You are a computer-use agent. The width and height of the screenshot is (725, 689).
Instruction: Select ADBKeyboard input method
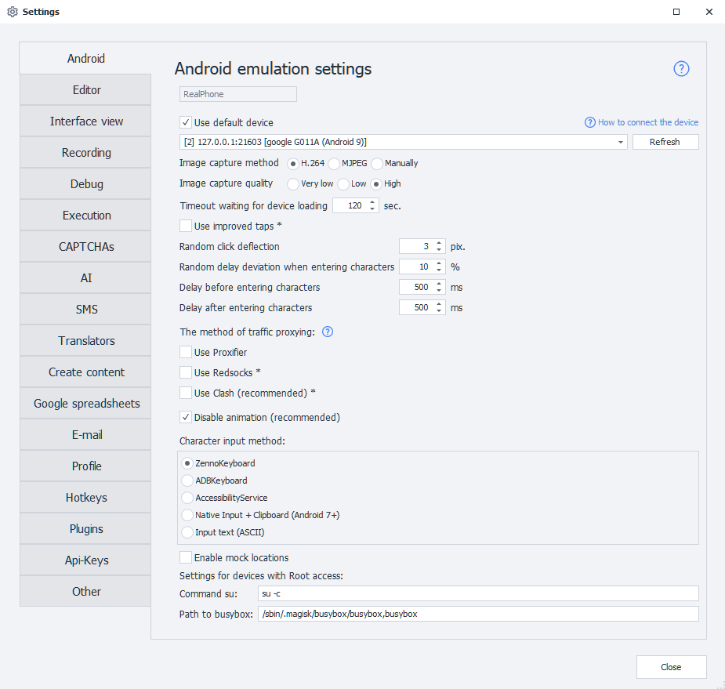click(187, 480)
